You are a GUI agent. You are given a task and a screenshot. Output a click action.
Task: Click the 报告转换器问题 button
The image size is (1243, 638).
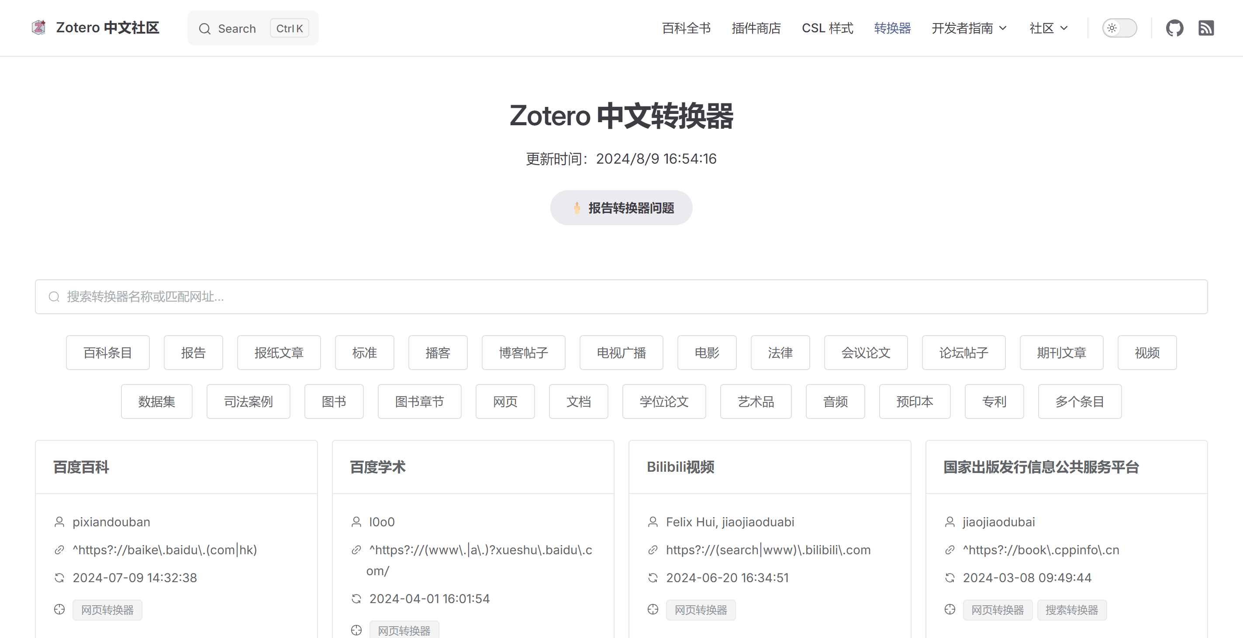tap(621, 208)
